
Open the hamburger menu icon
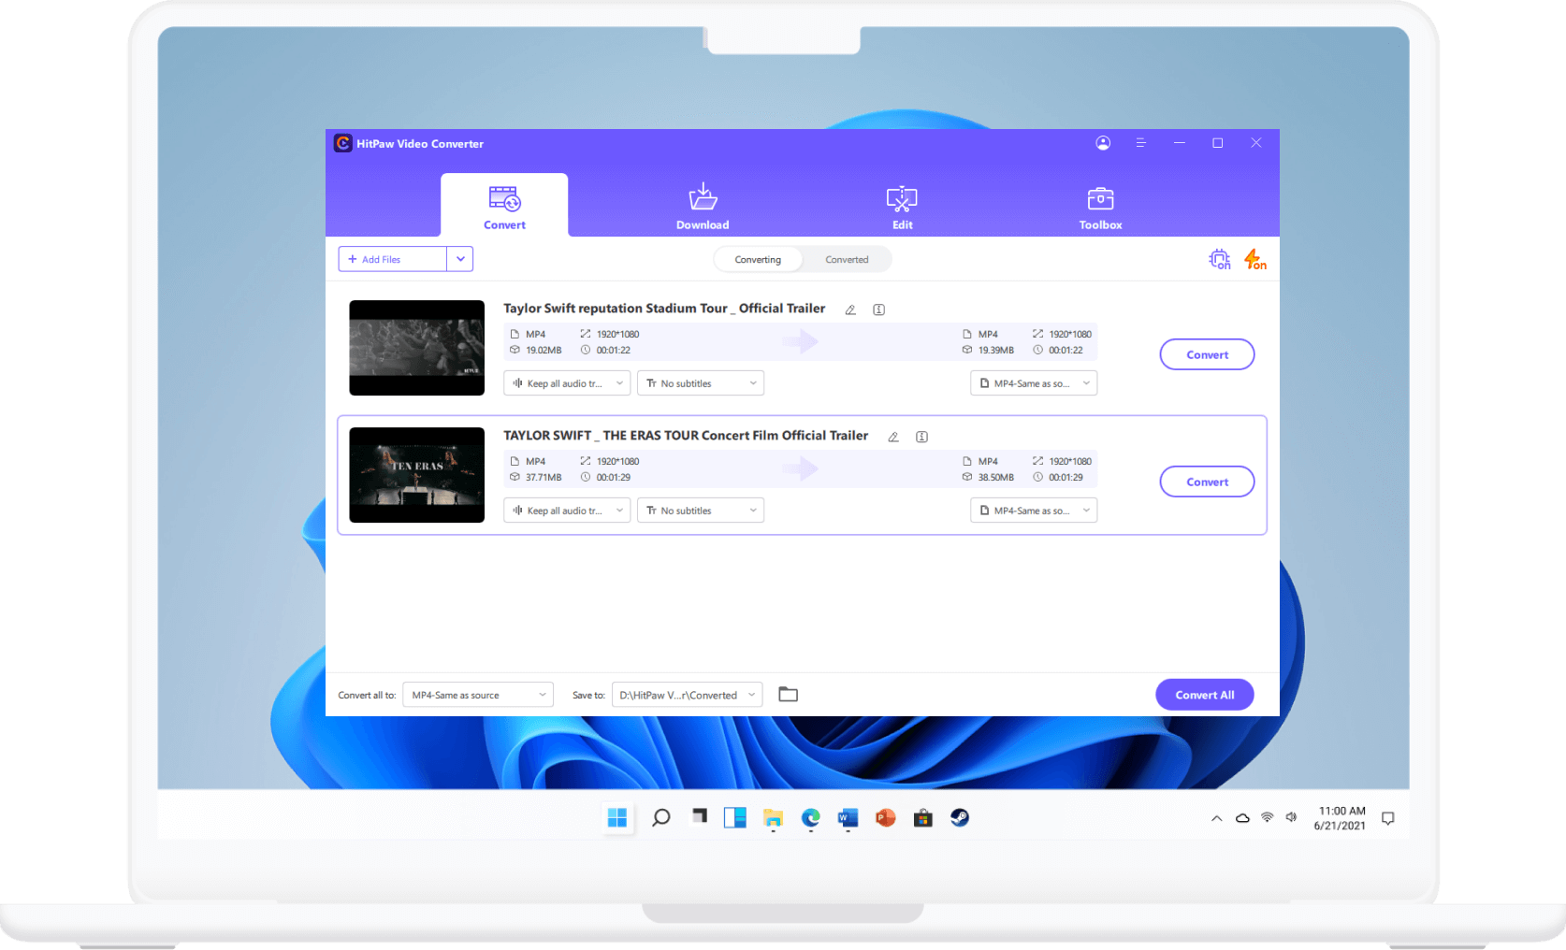tap(1140, 143)
